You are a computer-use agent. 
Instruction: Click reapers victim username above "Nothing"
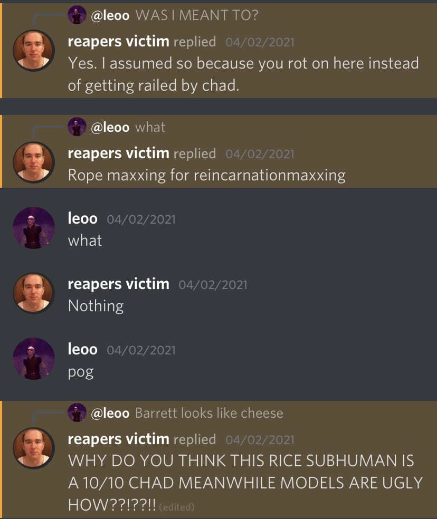click(x=118, y=284)
